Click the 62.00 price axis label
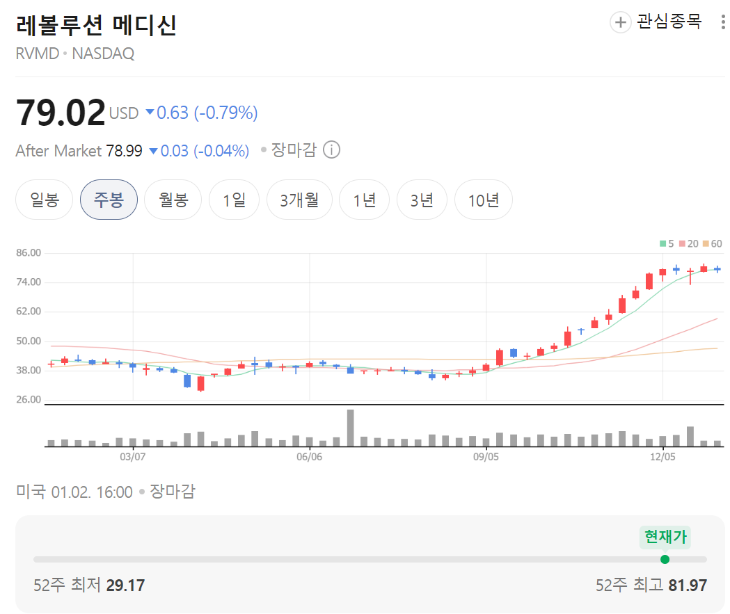Image resolution: width=730 pixels, height=614 pixels. (29, 312)
